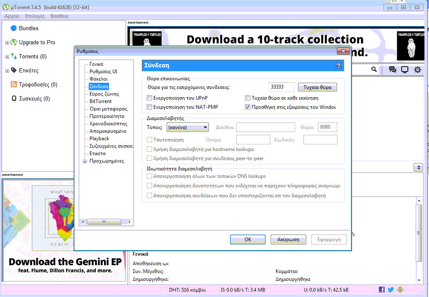Select Ρυθμίσεις UI in settings tree

[x=103, y=71]
